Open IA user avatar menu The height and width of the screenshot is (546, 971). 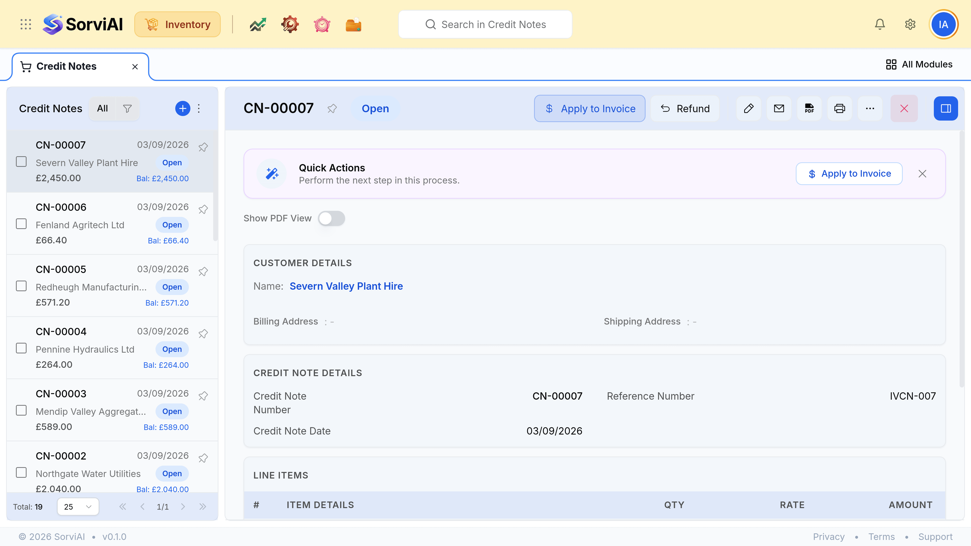tap(943, 25)
